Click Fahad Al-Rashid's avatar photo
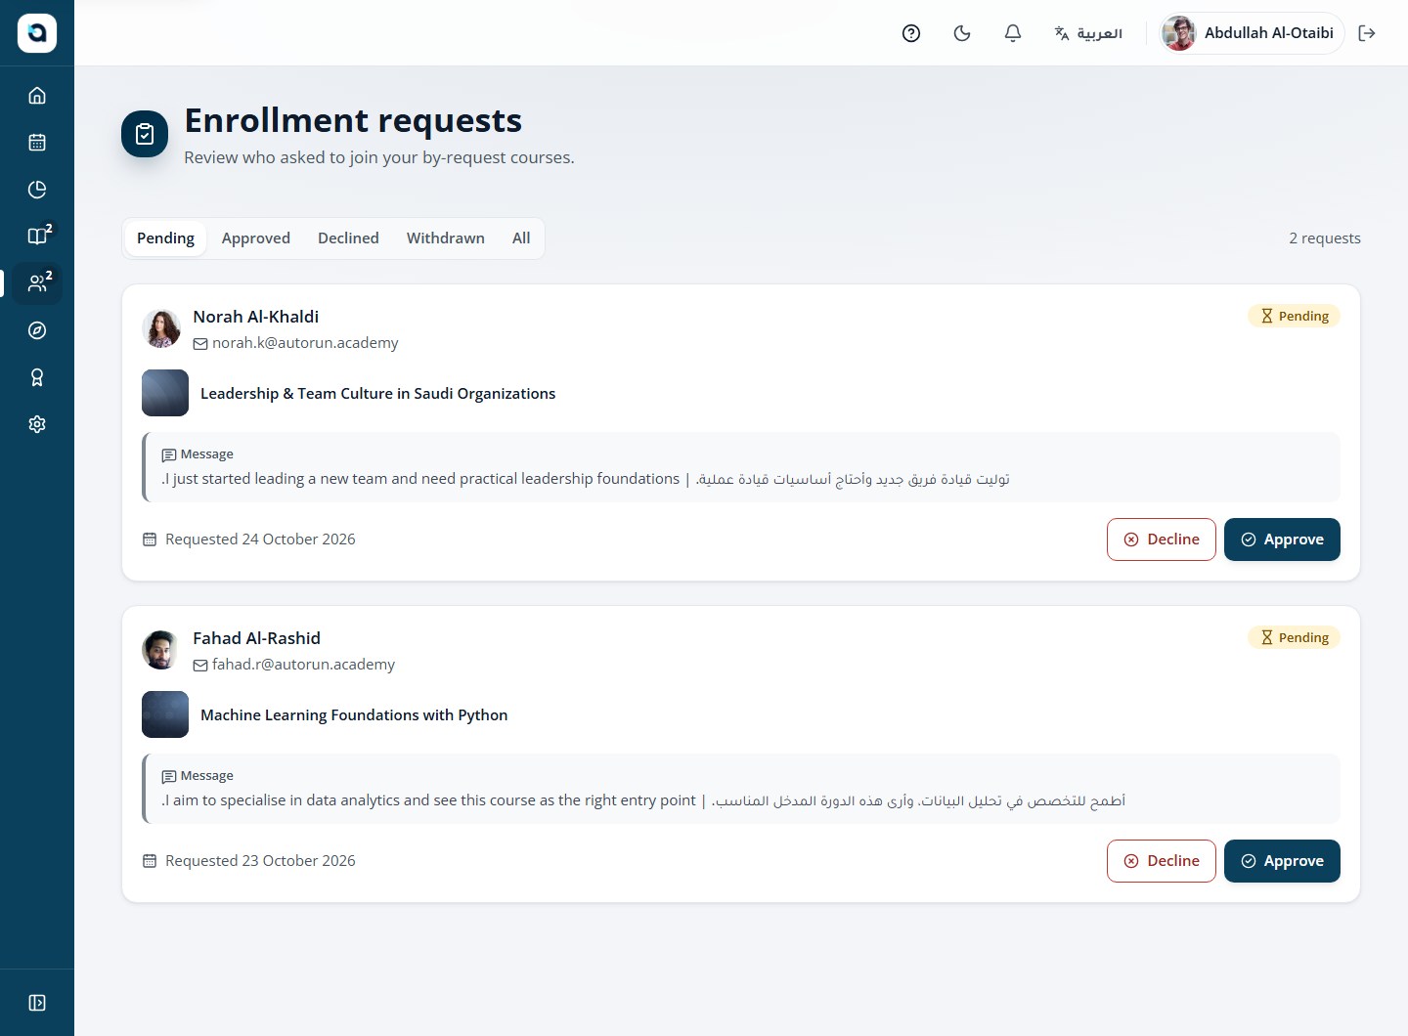The height and width of the screenshot is (1036, 1408). [x=161, y=651]
